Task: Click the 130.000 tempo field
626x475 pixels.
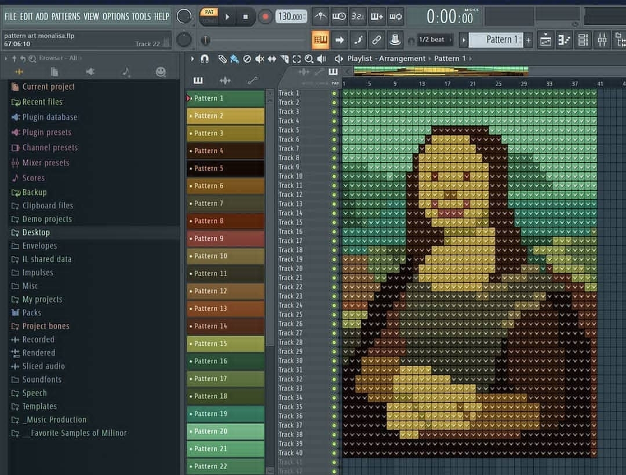Action: [291, 17]
